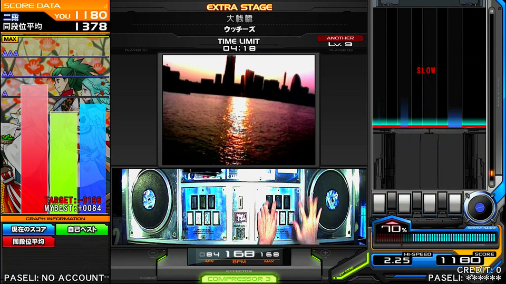Click the 70% groove gauge readout
Screen dimensions: 506x284
pos(394,229)
